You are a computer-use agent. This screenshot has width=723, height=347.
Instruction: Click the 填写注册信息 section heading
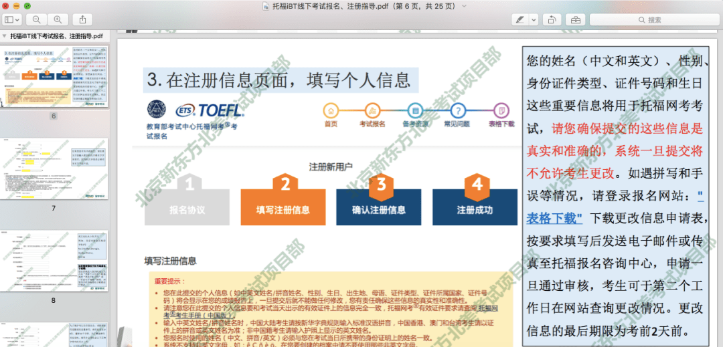pos(170,261)
